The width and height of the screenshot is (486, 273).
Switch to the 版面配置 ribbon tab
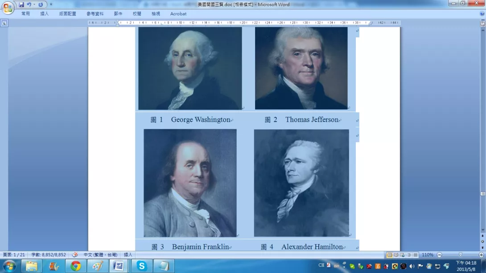coord(68,14)
